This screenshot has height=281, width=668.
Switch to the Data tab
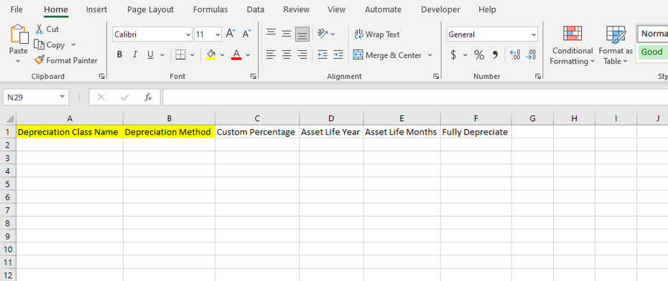255,9
